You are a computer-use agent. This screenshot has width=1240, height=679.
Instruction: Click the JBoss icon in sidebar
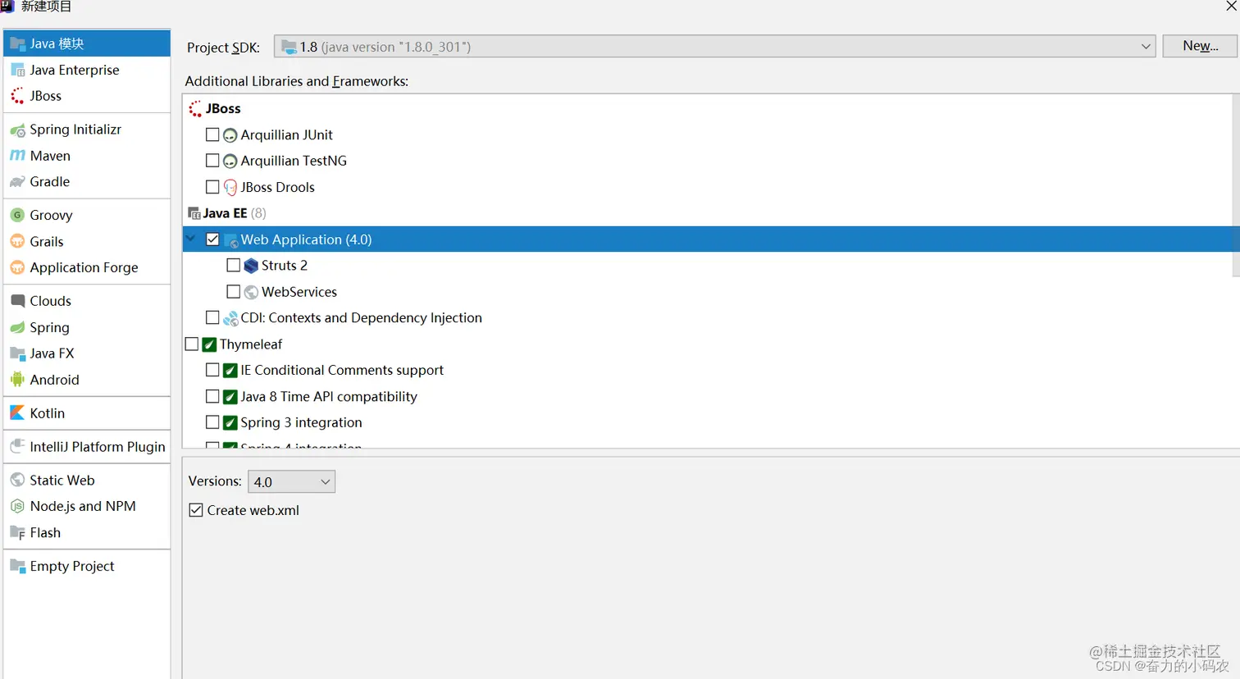(17, 96)
